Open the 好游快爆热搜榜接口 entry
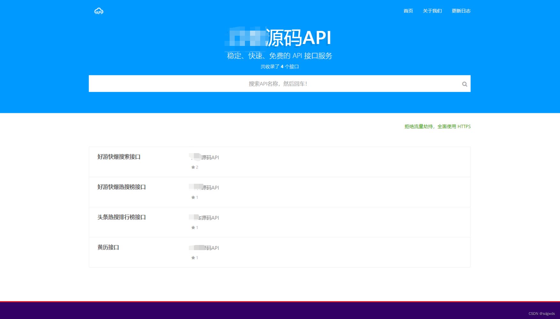Viewport: 560px width, 319px height. 122,187
